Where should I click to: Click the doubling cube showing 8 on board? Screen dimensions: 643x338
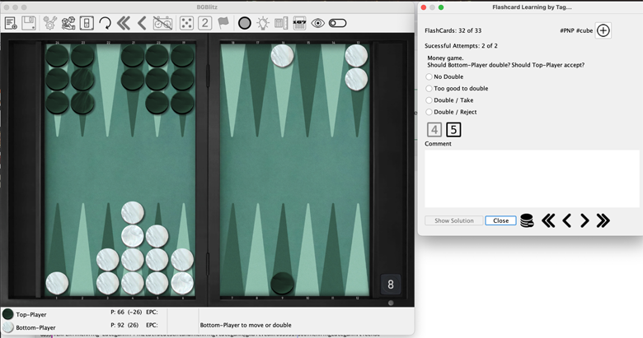[x=391, y=285]
